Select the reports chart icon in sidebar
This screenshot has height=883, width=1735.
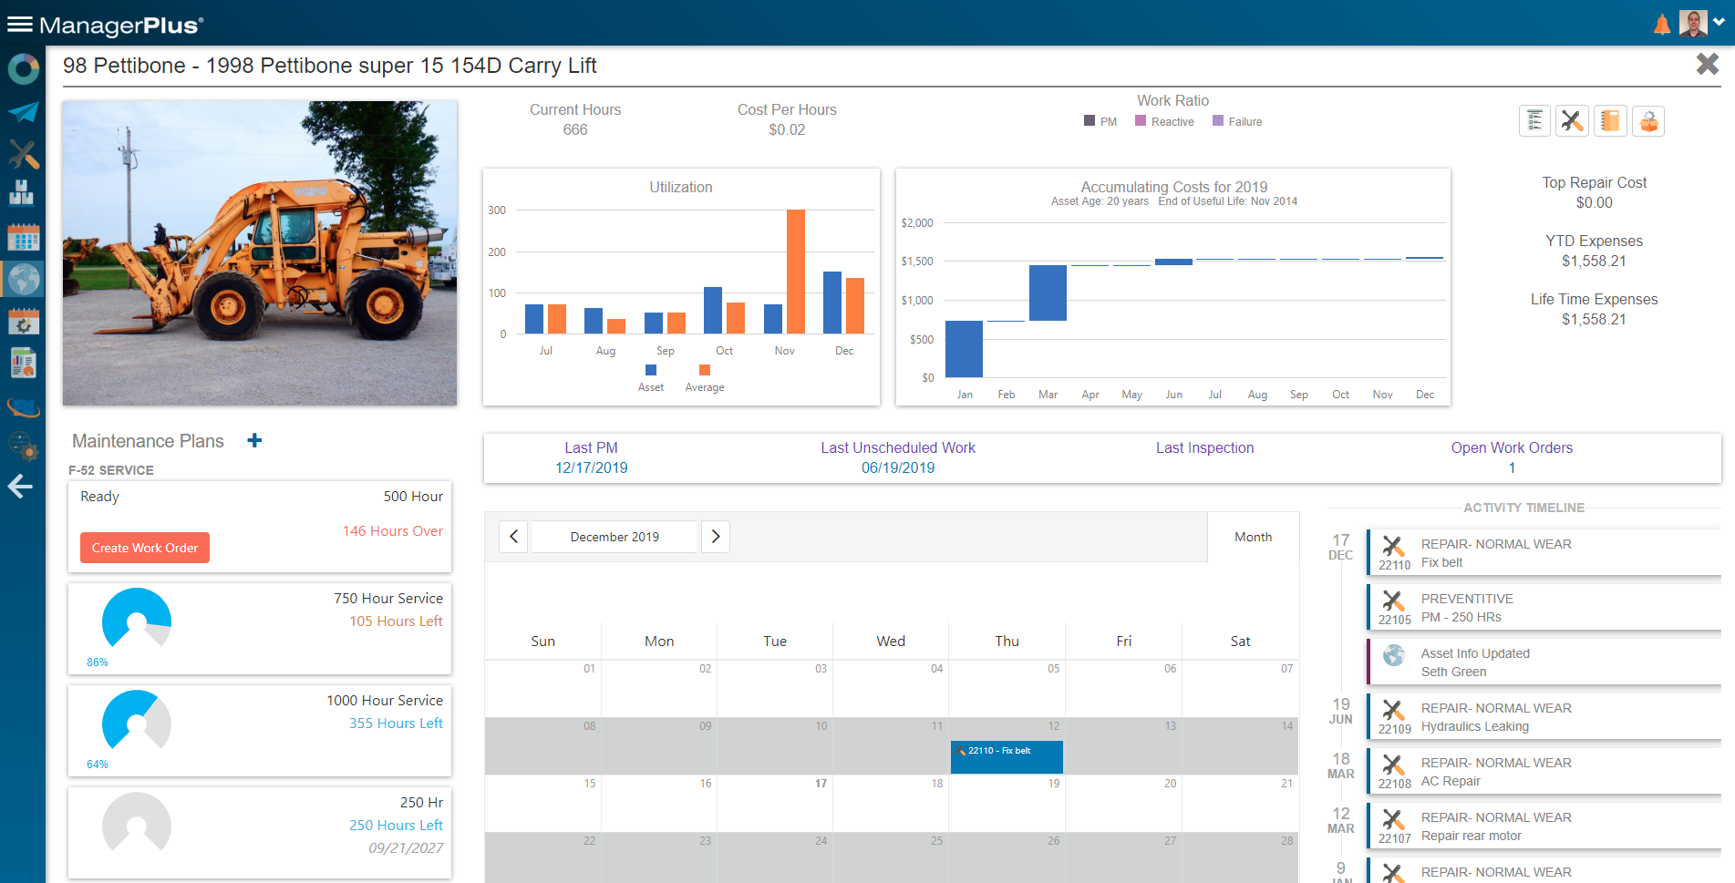23,362
